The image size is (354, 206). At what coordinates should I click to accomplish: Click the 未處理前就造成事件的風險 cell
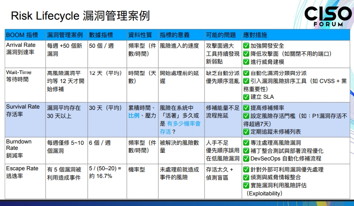(x=181, y=181)
